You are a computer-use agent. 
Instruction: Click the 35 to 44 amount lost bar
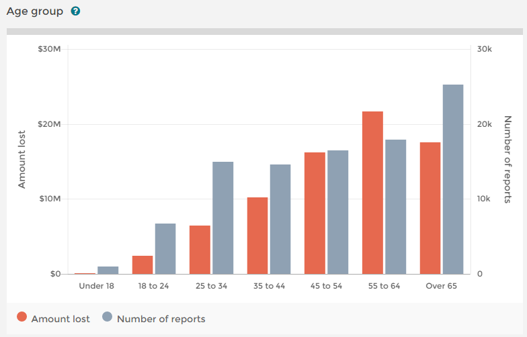257,236
